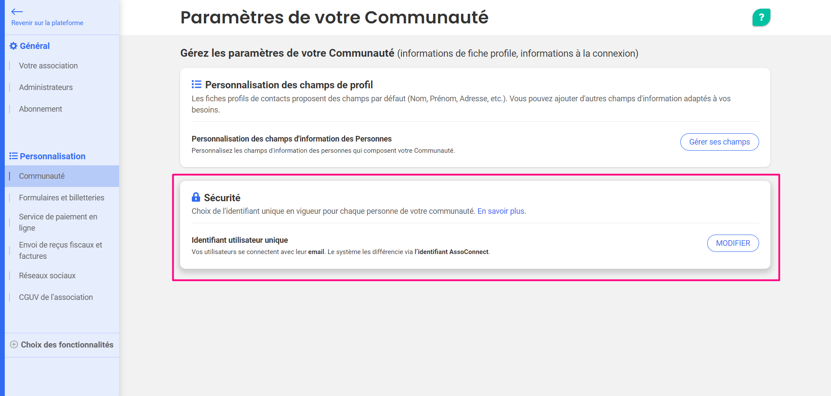
Task: Click list icon beside profile fields heading
Action: point(197,84)
